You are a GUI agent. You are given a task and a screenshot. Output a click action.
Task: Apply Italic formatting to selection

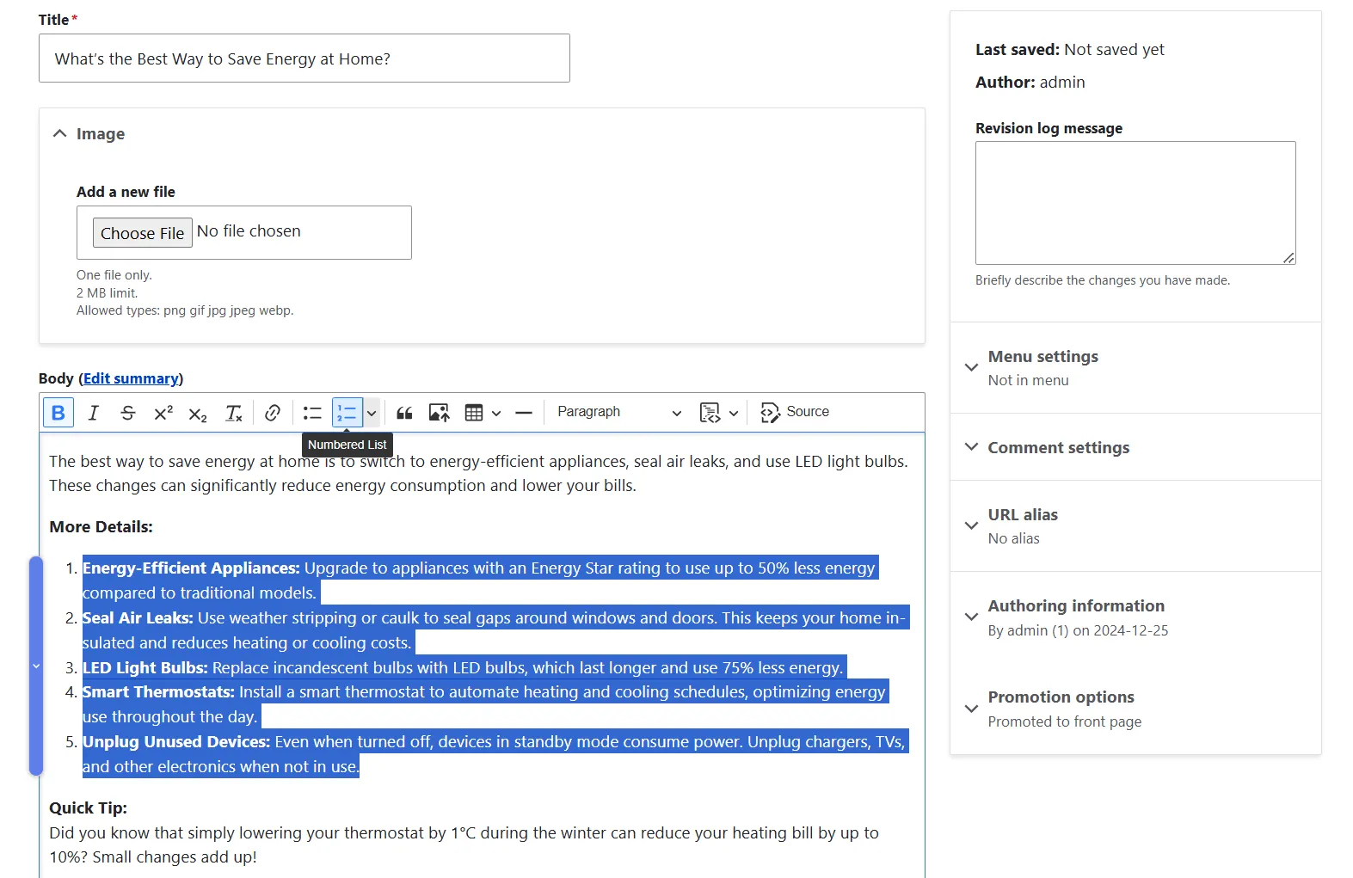click(x=94, y=413)
